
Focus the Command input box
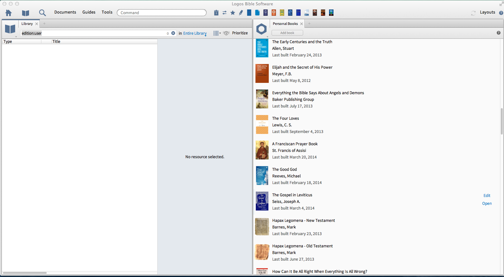point(162,13)
